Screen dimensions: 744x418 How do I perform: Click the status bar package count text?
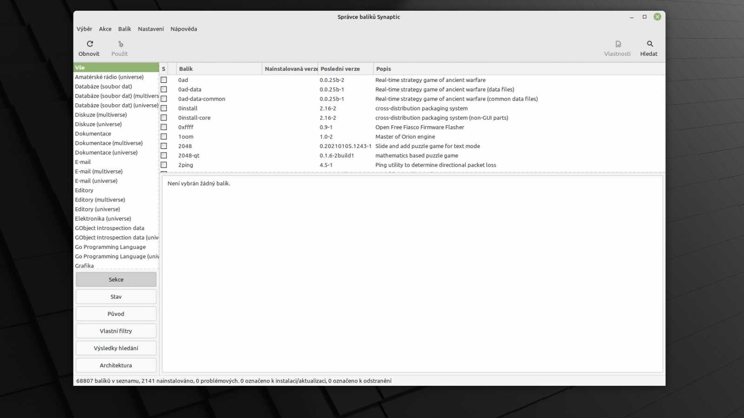[x=234, y=381]
